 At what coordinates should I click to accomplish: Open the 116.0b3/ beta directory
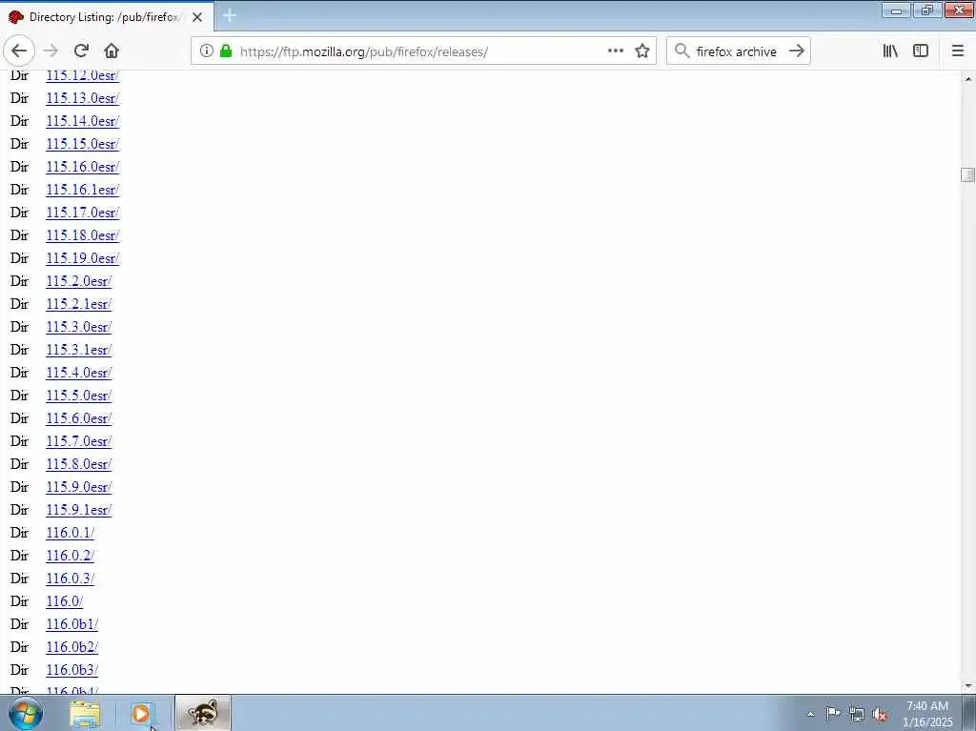click(71, 670)
